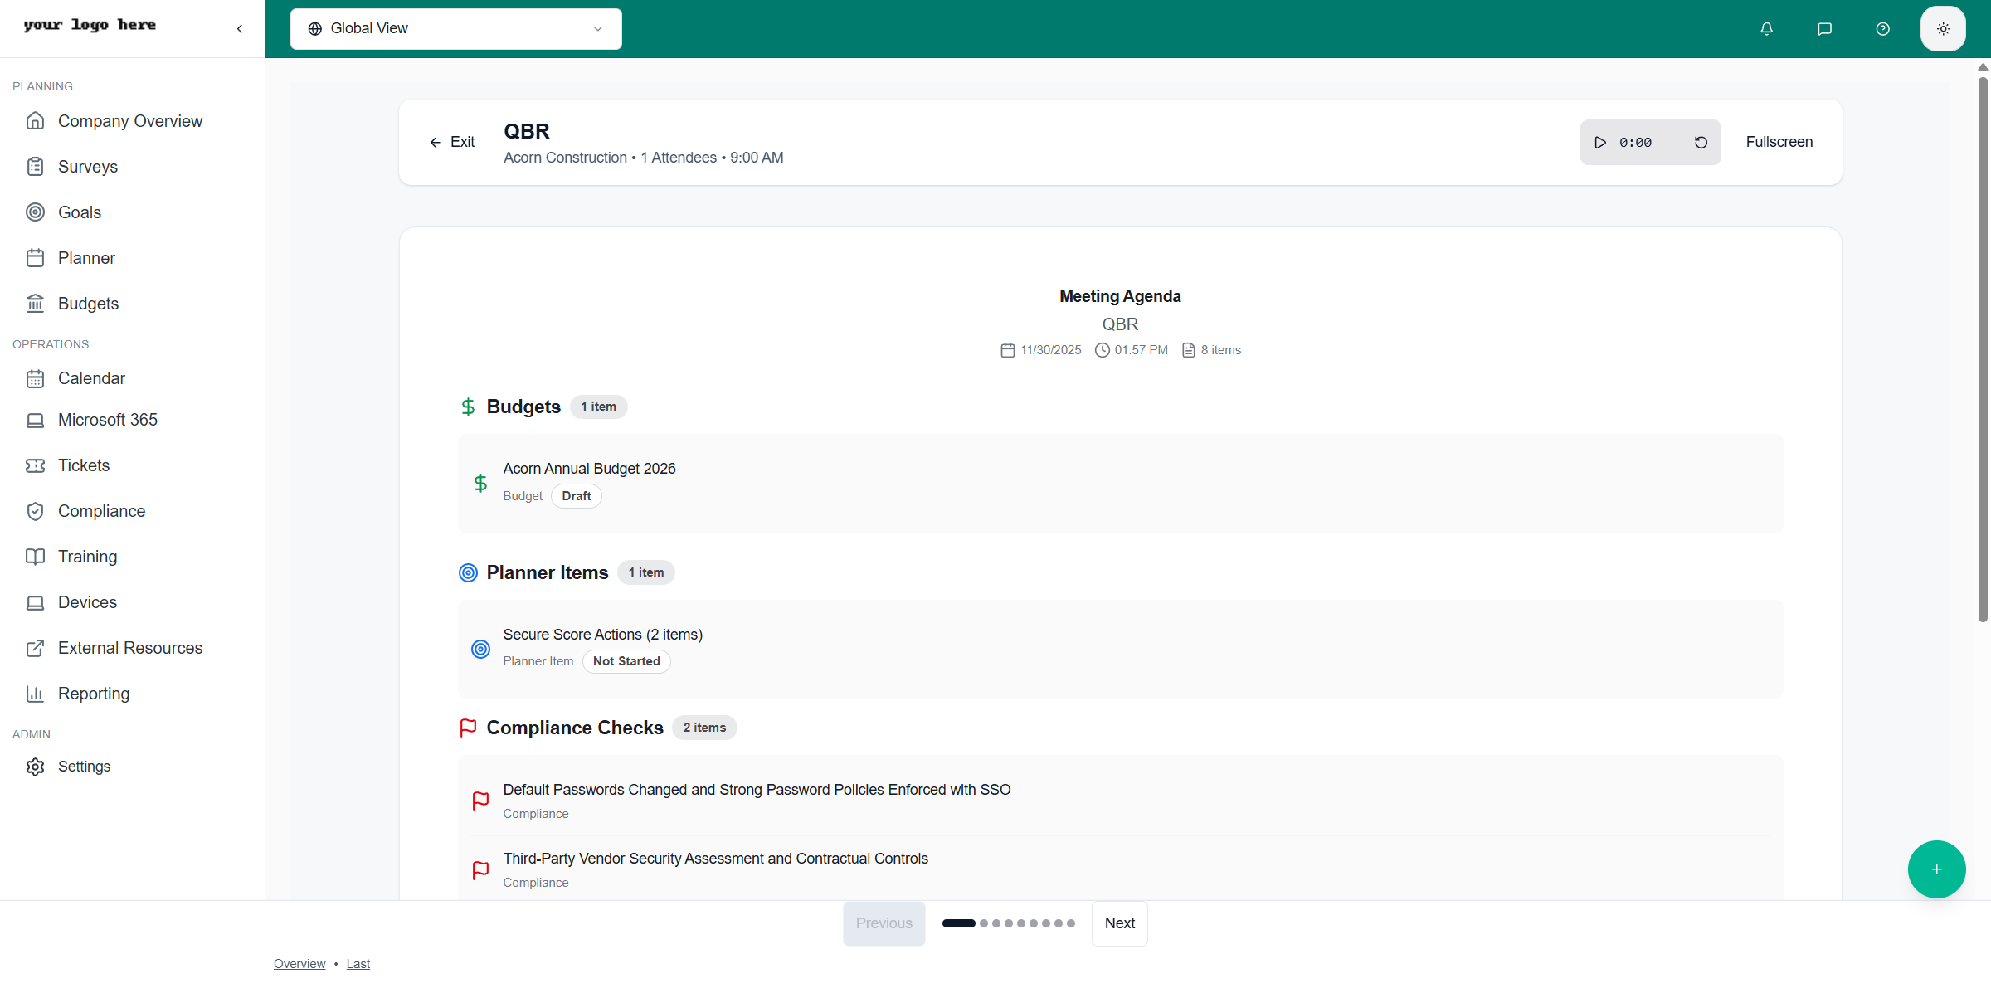1991x998 pixels.
Task: Click the Exit back button
Action: coord(452,143)
